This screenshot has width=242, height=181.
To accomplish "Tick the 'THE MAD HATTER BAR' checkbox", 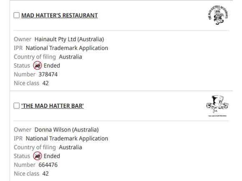I will pos(17,106).
